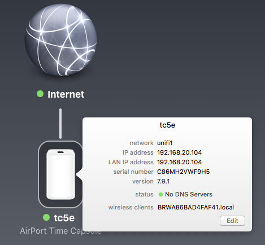265x245 pixels.
Task: Select the AirPort Time Capsule device icon
Action: point(60,174)
